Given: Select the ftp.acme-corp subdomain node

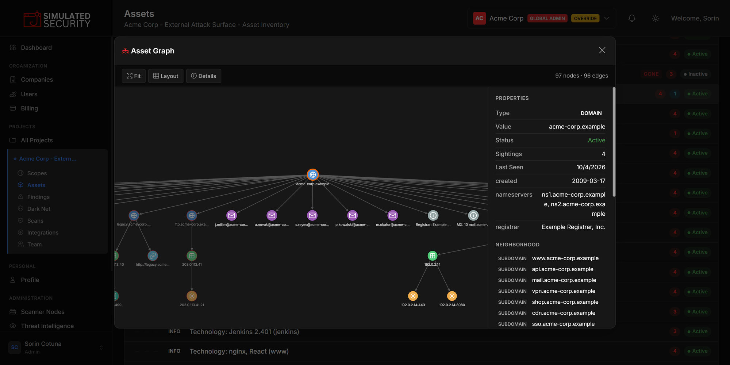Looking at the screenshot, I should click(192, 215).
